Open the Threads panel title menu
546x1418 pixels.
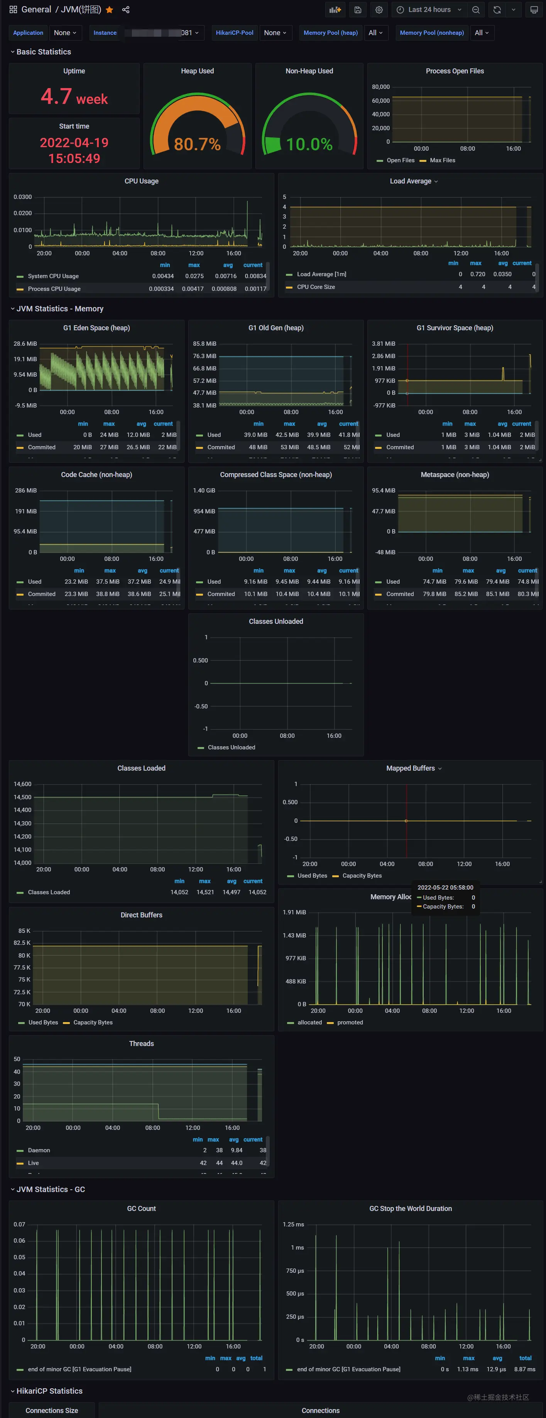pos(141,1043)
